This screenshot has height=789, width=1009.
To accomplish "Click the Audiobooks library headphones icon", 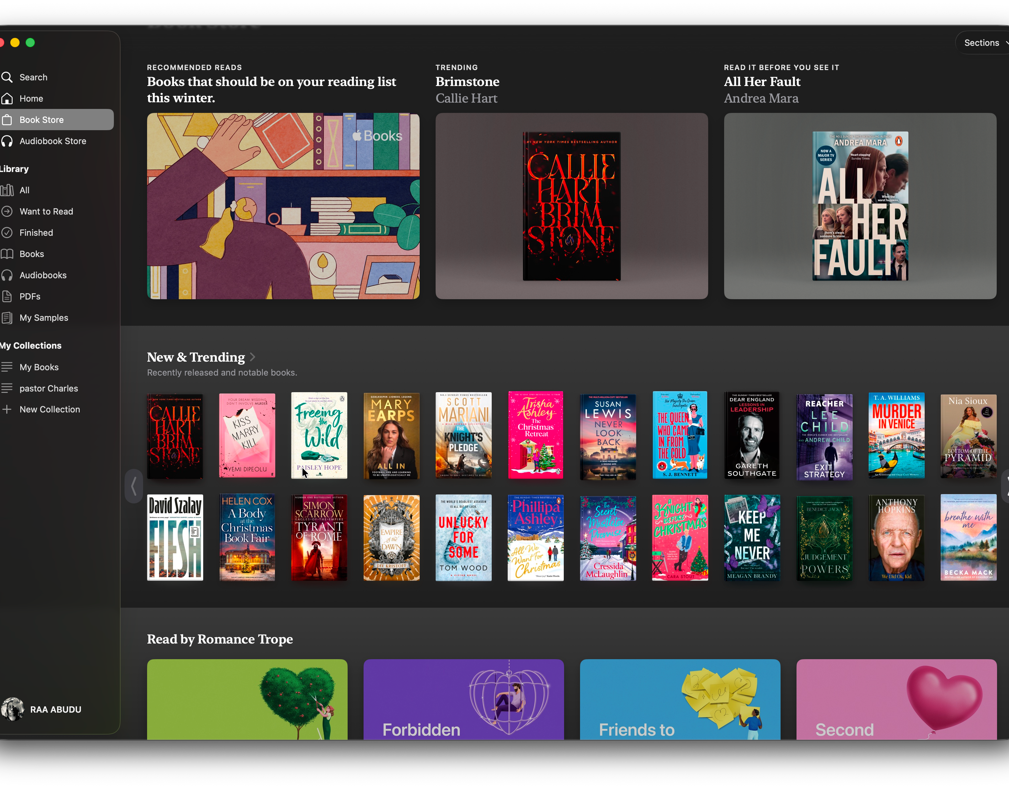I will click(x=7, y=275).
